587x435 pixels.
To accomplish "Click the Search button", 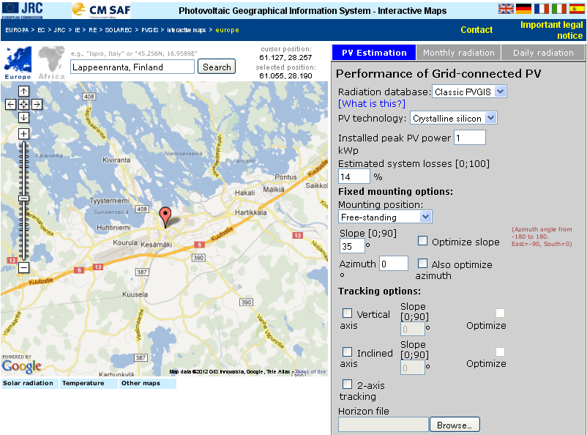I will pyautogui.click(x=217, y=67).
